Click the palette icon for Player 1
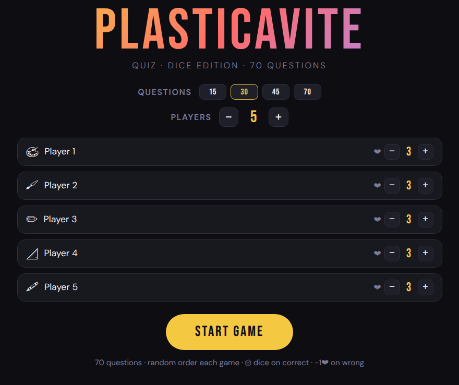459x385 pixels. 32,152
